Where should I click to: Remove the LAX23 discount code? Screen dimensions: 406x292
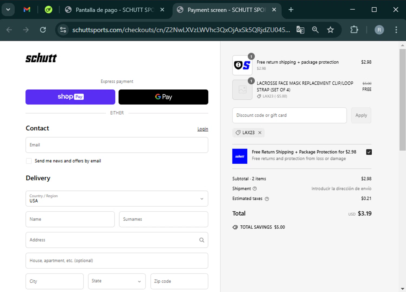(x=260, y=133)
